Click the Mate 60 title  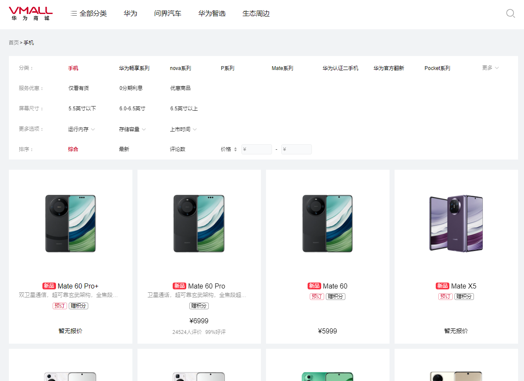point(335,286)
